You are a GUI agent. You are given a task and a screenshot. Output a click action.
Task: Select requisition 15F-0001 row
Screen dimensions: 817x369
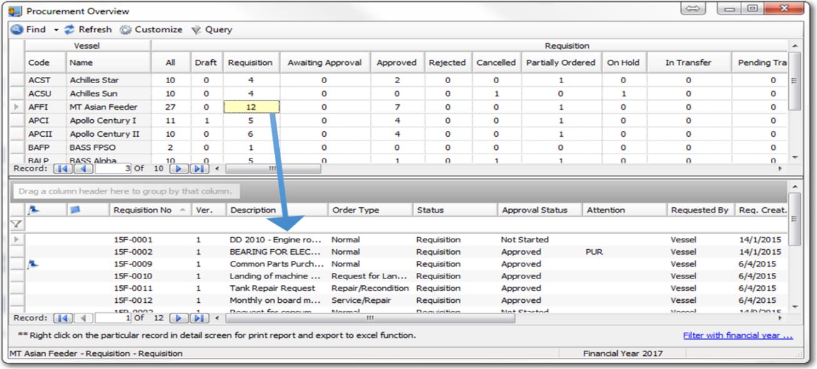point(400,240)
